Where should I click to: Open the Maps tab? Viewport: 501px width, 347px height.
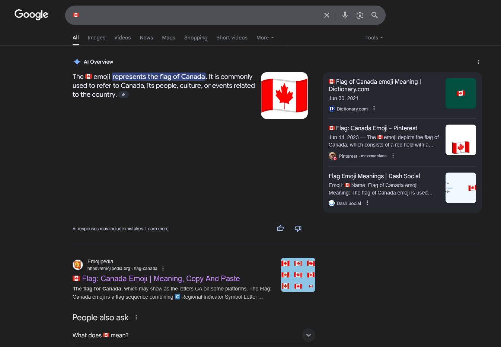pos(169,38)
